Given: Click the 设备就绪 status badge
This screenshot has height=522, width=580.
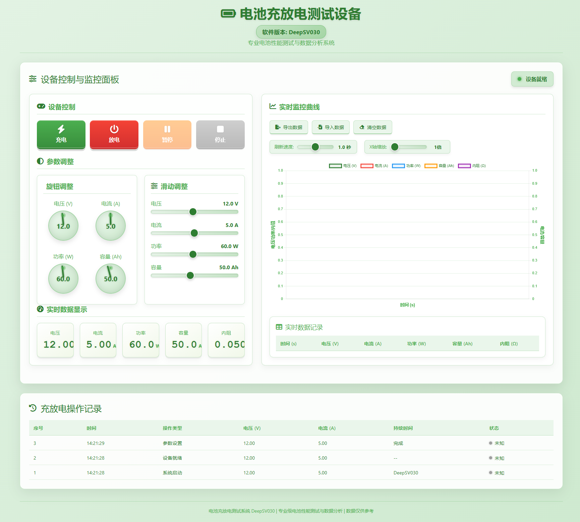Looking at the screenshot, I should click(x=532, y=79).
